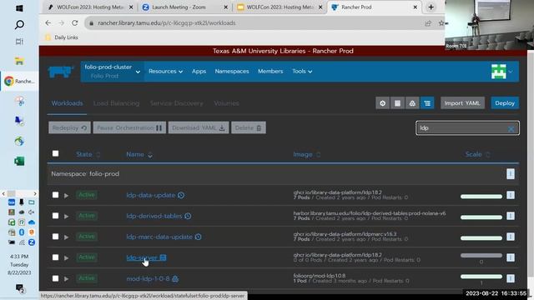Switch to the Load Balancing tab

tap(116, 103)
